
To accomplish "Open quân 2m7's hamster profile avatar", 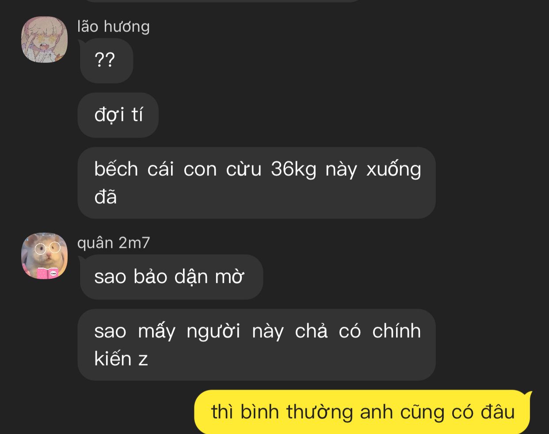I will (44, 256).
